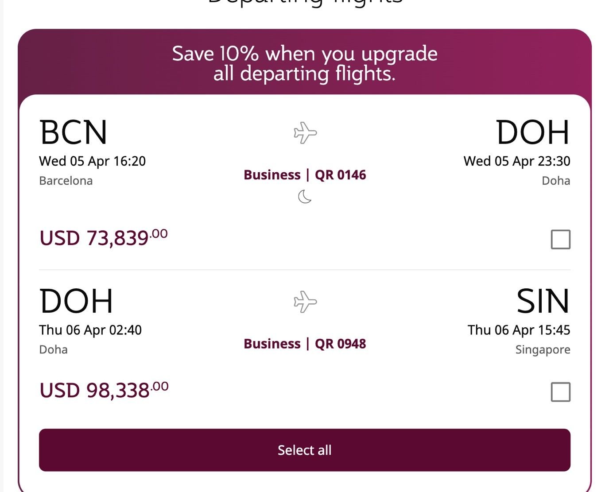Image resolution: width=609 pixels, height=492 pixels.
Task: Click the USD 73,839 price label
Action: point(103,238)
